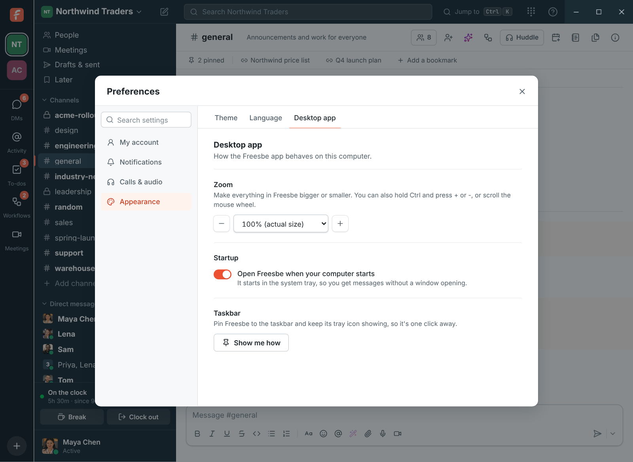Click the attach file paperclip icon
Screen dimensions: 633x462
pos(368,434)
